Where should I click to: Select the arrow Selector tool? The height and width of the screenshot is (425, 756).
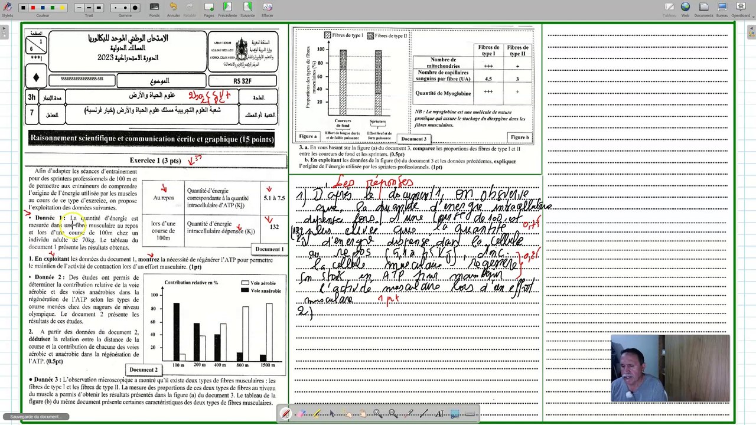332,414
